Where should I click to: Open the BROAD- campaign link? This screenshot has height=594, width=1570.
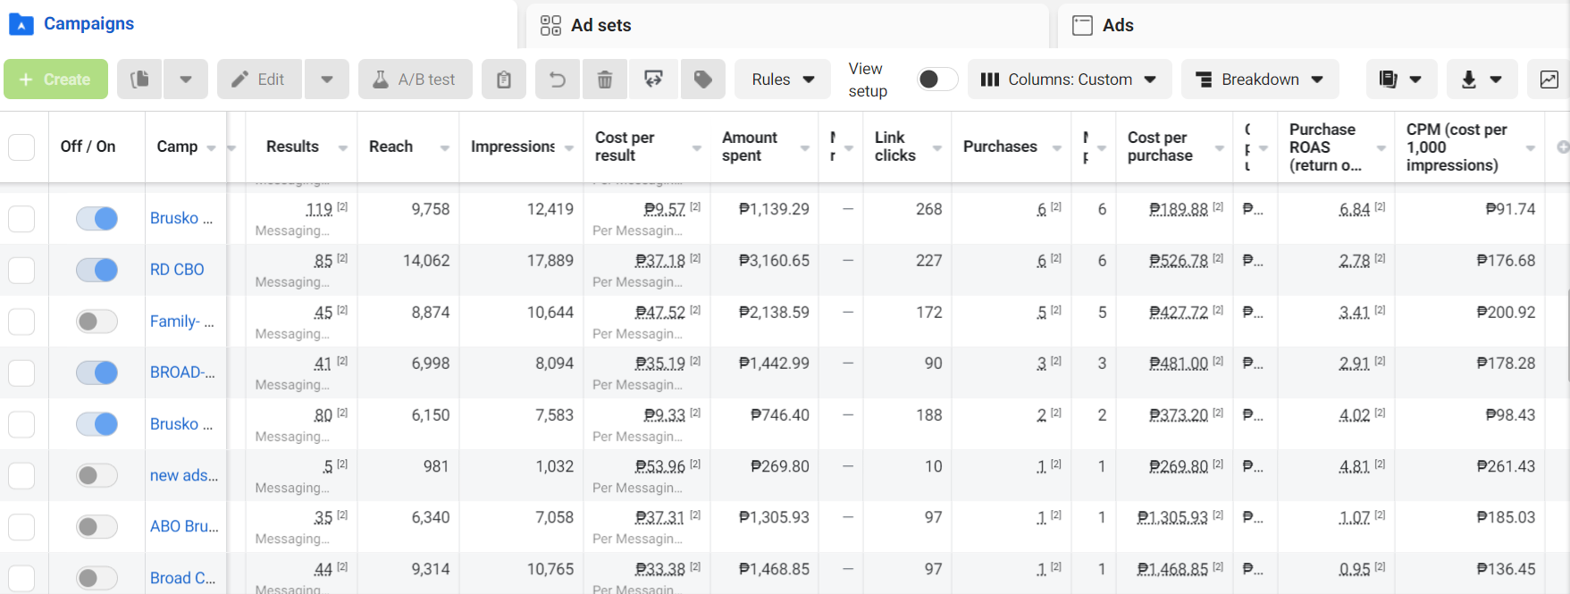[182, 372]
